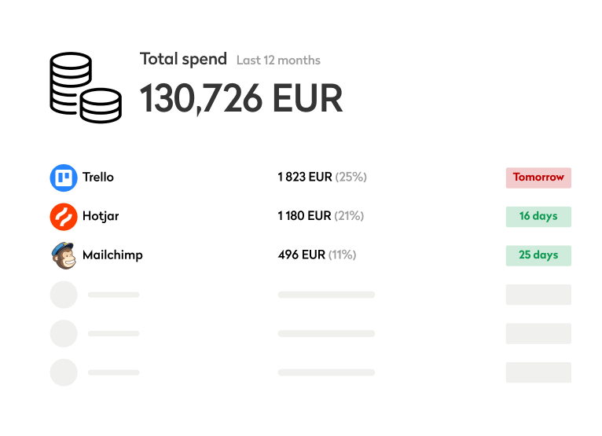Viewport: 602px width, 436px height.
Task: Select the second placeholder avatar circle
Action: [64, 334]
